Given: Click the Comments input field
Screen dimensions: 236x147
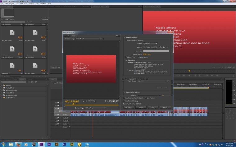Looking at the screenshot, I should 156,50.
